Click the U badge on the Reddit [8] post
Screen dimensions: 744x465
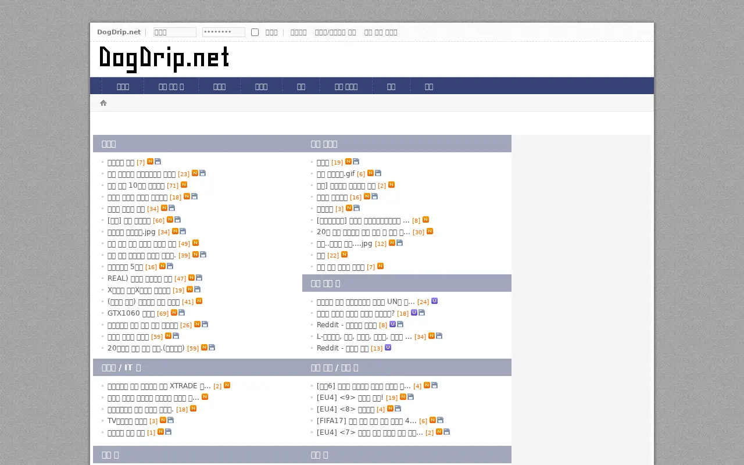click(392, 324)
